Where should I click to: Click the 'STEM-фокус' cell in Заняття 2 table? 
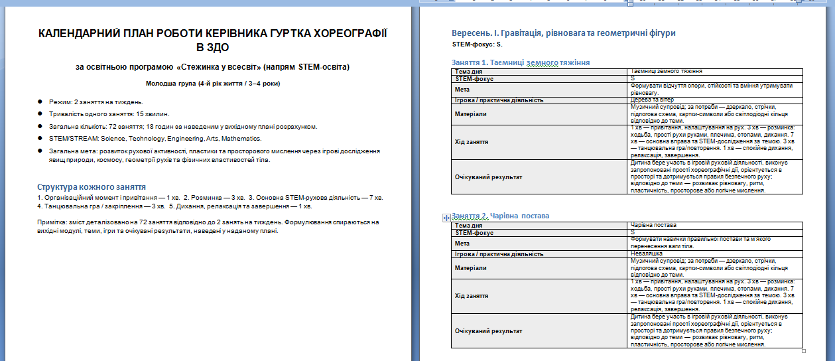coord(539,232)
